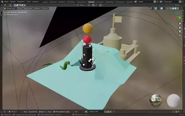This screenshot has width=185, height=116.
Task: Open the Правка menu
Action: tap(13, 2)
